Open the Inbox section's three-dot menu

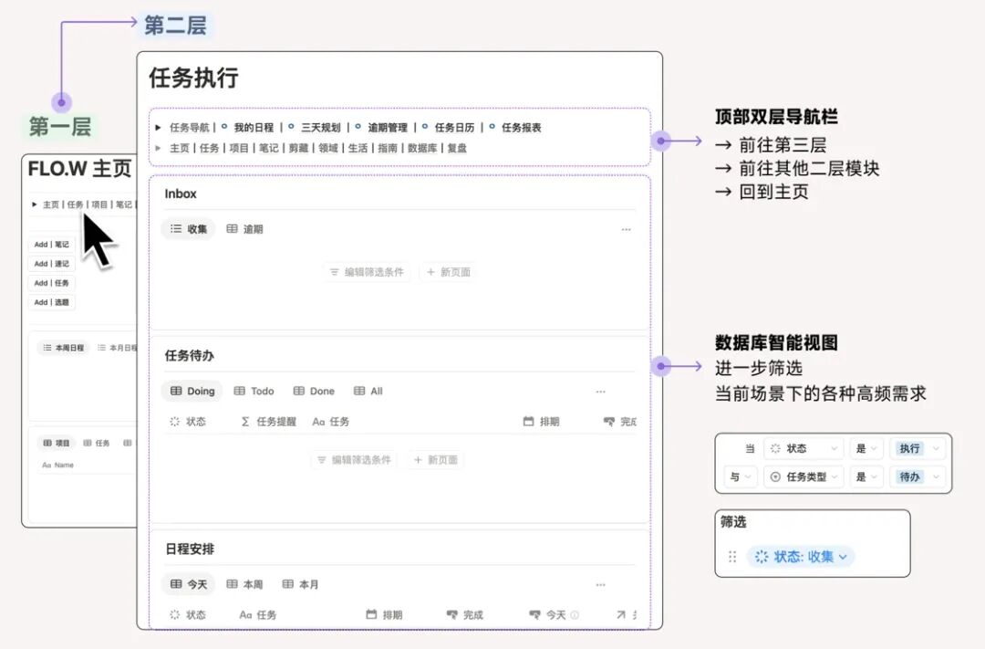[x=626, y=229]
